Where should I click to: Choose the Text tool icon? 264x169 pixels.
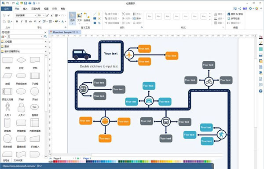[x=80, y=18]
